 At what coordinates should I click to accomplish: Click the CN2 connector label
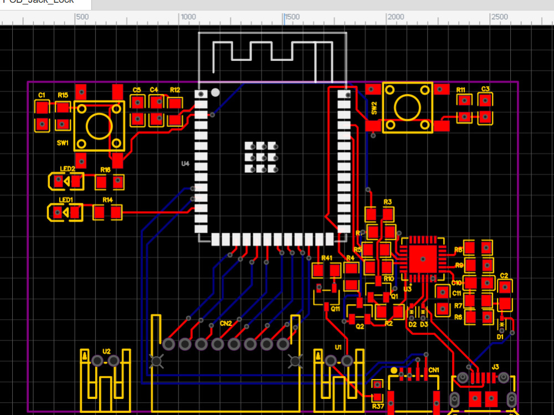click(226, 323)
